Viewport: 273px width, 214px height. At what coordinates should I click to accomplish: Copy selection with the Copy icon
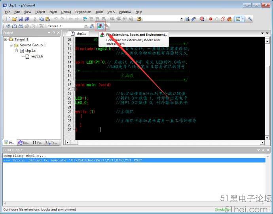pyautogui.click(x=41, y=19)
